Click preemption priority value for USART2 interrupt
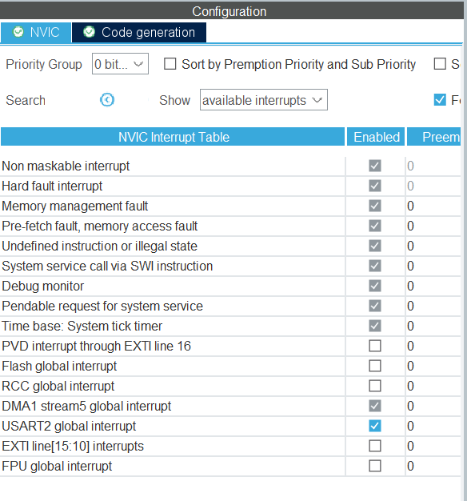467x501 pixels. [410, 426]
